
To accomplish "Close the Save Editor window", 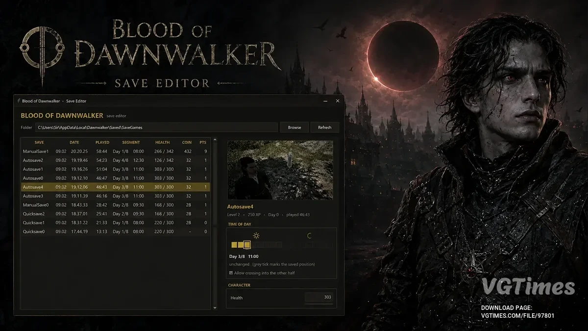I will pyautogui.click(x=338, y=101).
